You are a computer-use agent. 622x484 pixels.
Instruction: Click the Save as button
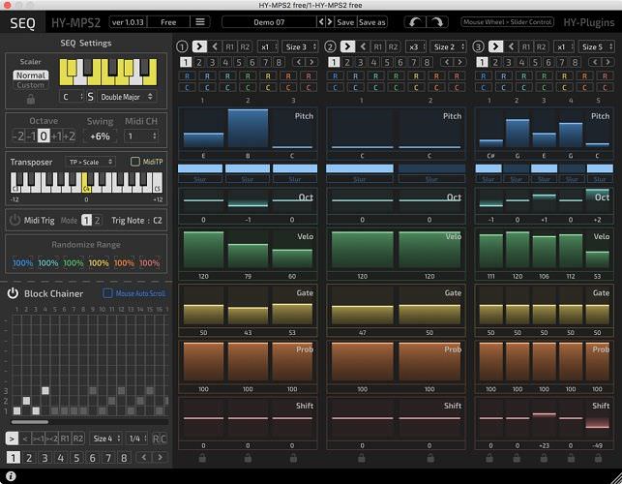click(372, 21)
